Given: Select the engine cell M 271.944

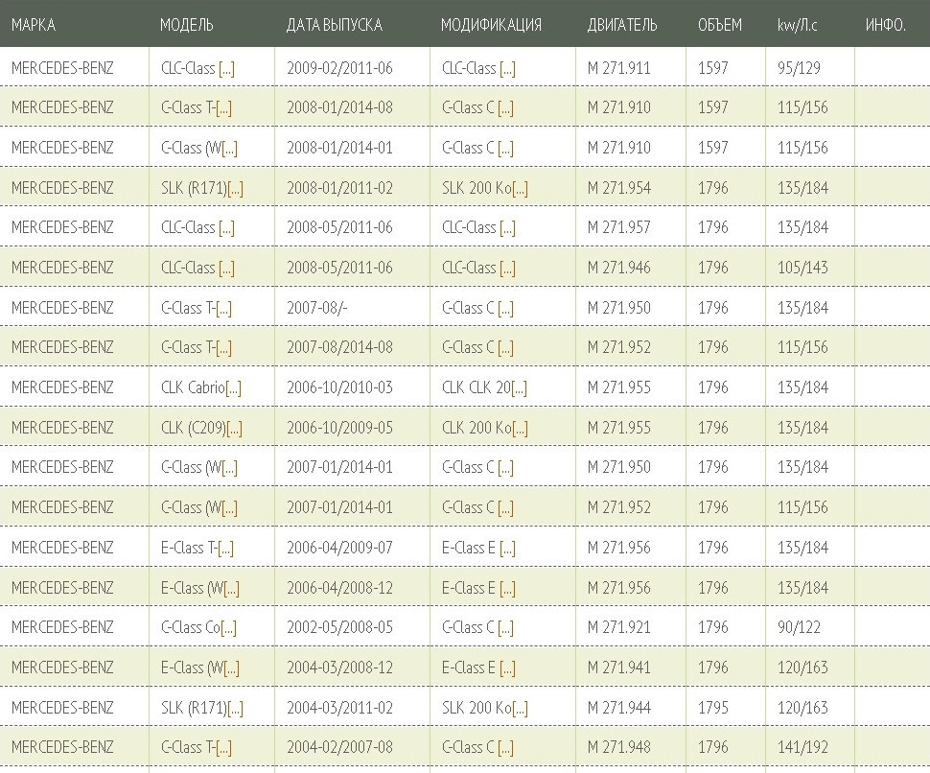Looking at the screenshot, I should click(618, 708).
